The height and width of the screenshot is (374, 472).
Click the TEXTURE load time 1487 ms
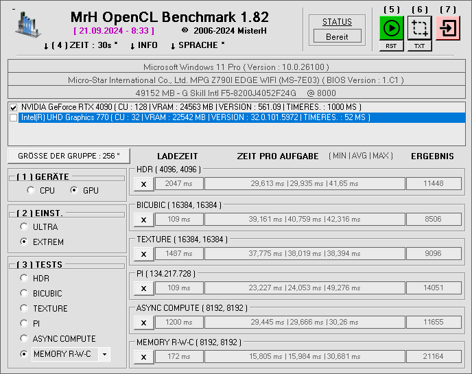[x=179, y=253]
